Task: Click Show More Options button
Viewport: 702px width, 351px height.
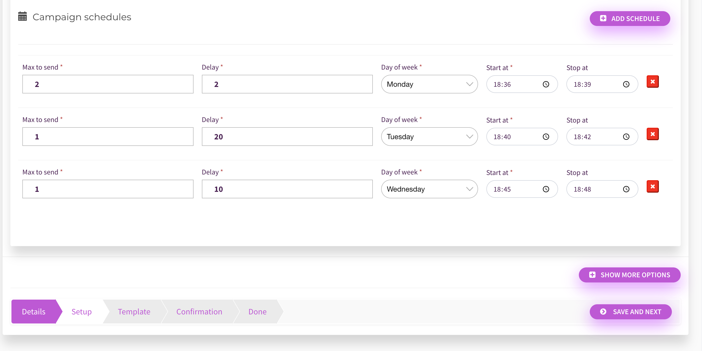Action: click(x=630, y=275)
